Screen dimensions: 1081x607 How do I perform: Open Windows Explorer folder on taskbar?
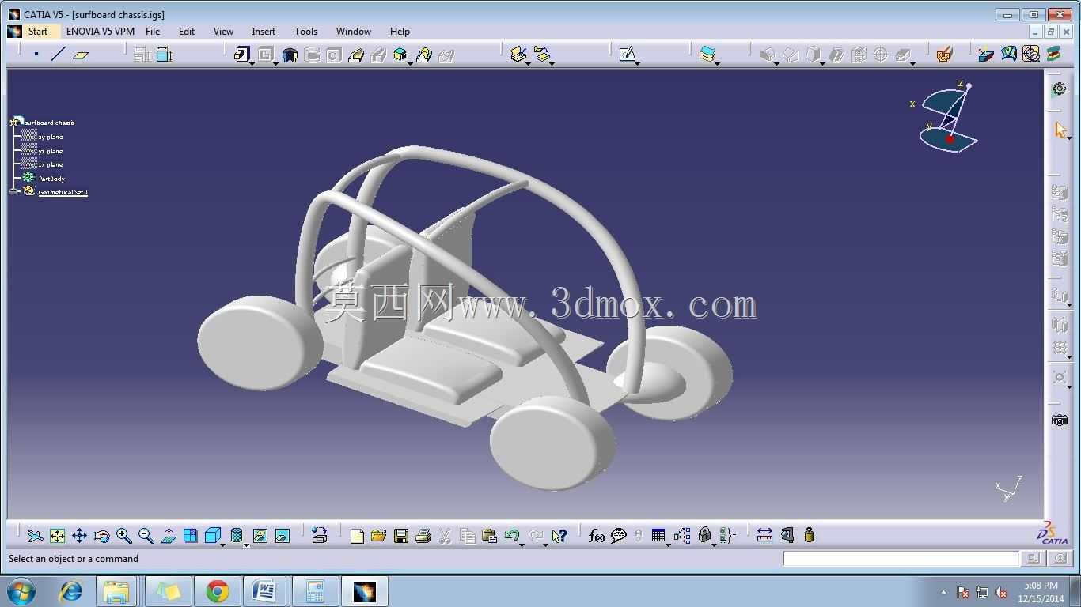[x=116, y=591]
